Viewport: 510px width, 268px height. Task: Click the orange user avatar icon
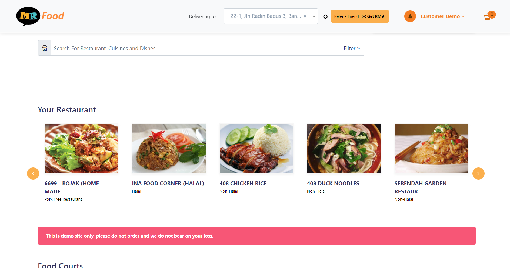tap(410, 16)
